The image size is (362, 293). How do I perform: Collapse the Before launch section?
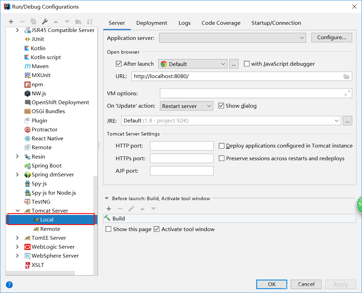tap(107, 198)
